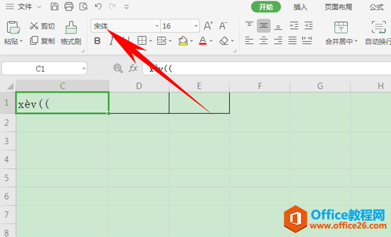391x237 pixels.
Task: Select row 3 header
Action: point(7,141)
